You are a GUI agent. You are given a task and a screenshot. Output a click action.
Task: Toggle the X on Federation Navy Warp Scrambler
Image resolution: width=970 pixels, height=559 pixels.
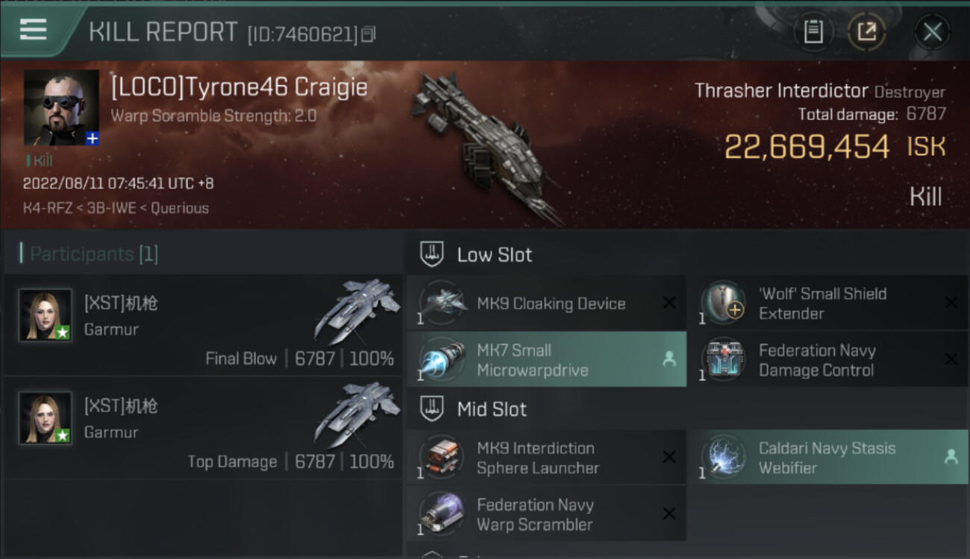coord(669,514)
